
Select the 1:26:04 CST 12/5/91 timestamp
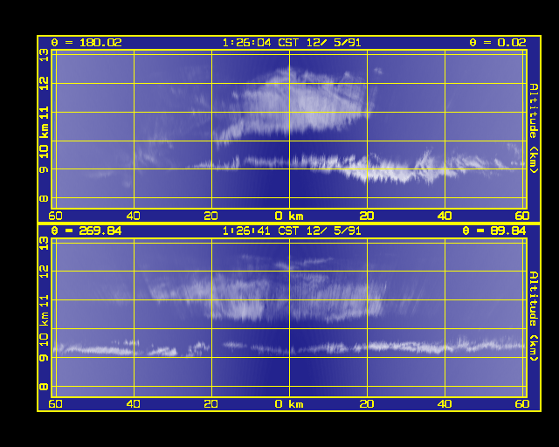292,43
